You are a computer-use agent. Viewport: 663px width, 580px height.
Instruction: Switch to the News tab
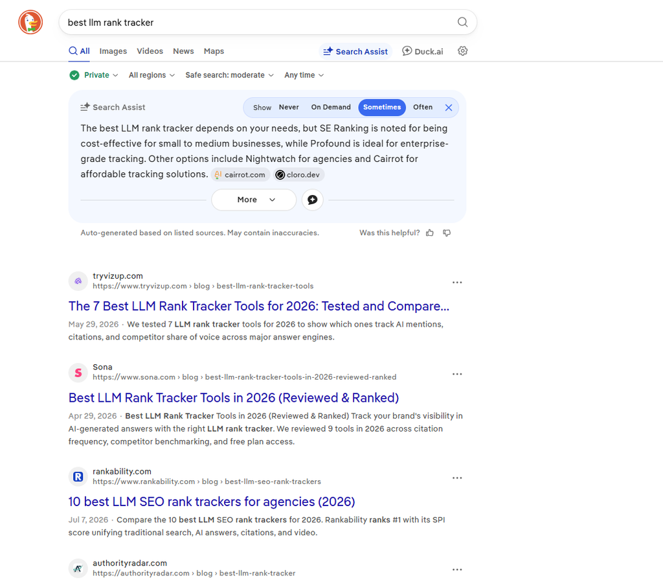point(183,51)
